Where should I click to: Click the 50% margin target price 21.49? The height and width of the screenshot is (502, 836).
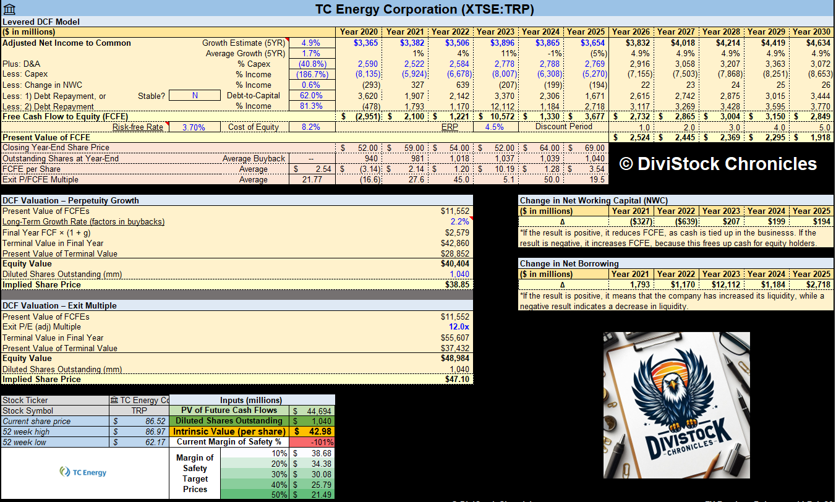(312, 495)
